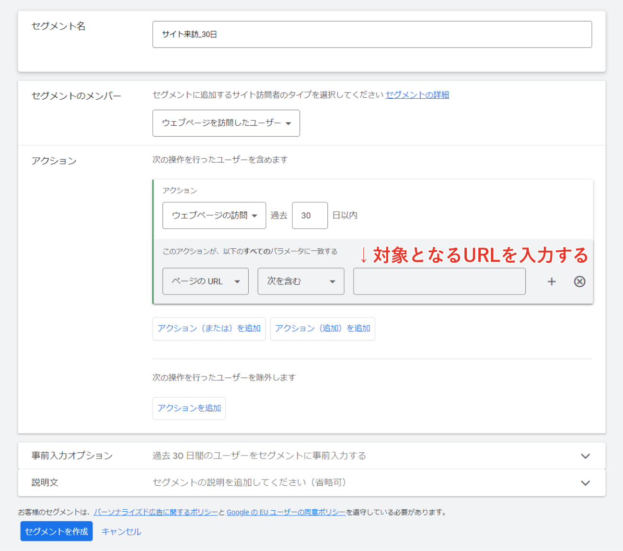Click the キャンセル button
The image size is (623, 551).
(121, 531)
